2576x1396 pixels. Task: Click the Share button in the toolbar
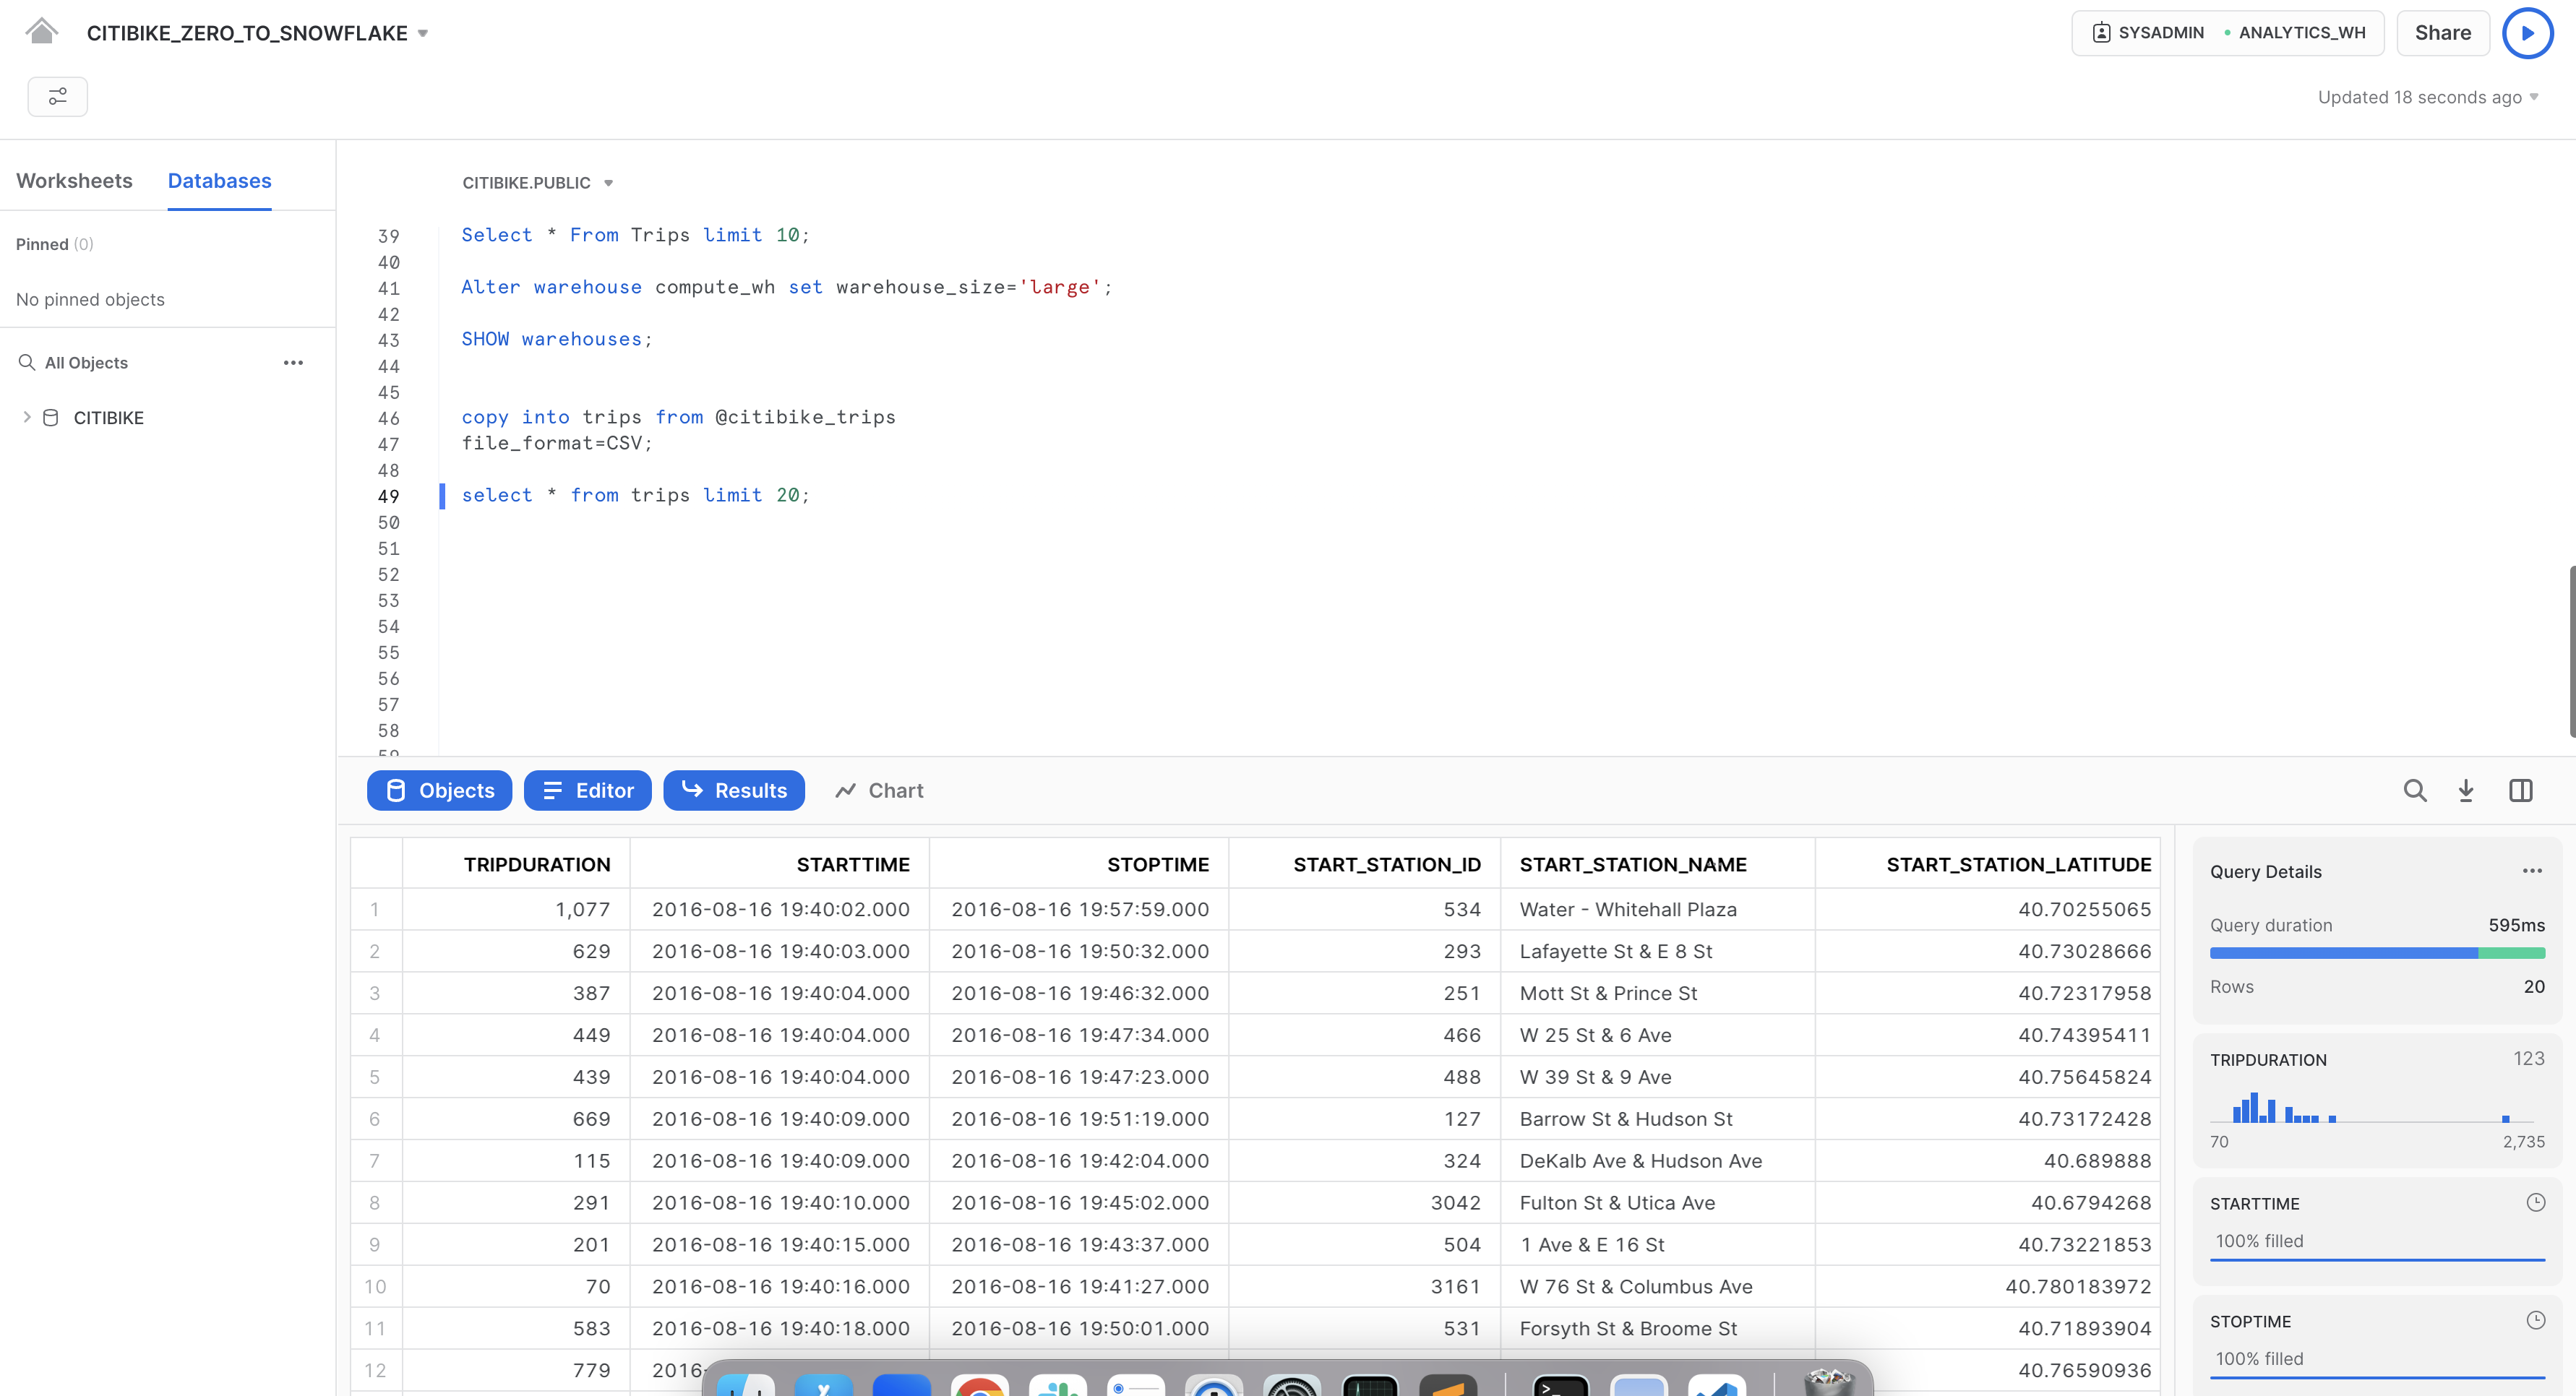point(2440,31)
